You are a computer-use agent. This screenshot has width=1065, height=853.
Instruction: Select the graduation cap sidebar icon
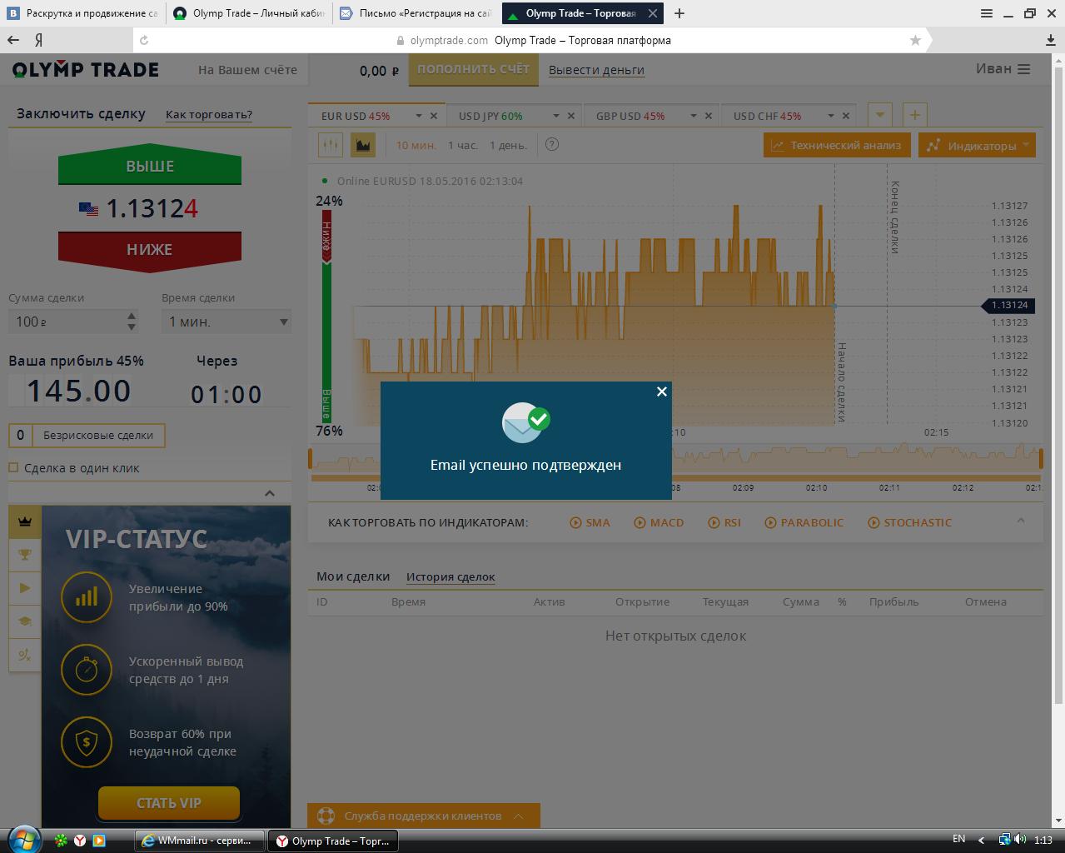click(x=25, y=621)
